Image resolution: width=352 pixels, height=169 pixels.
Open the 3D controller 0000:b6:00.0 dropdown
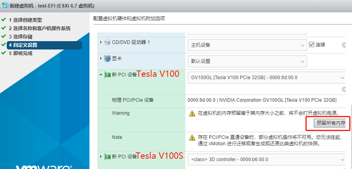(x=267, y=160)
